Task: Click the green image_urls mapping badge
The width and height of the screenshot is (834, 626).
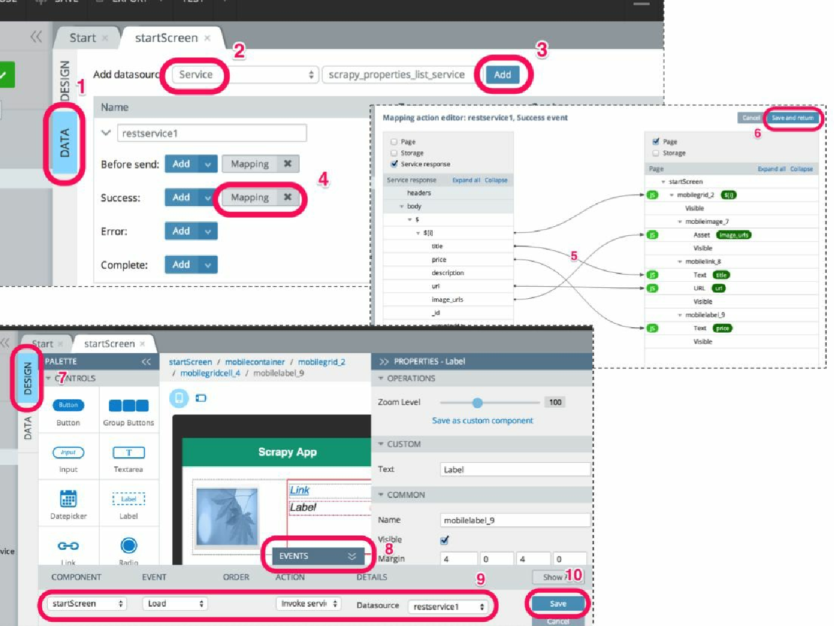Action: click(x=734, y=235)
